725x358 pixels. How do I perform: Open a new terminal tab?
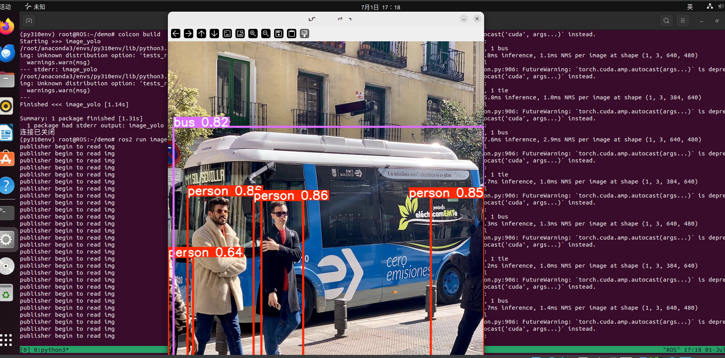pyautogui.click(x=29, y=21)
